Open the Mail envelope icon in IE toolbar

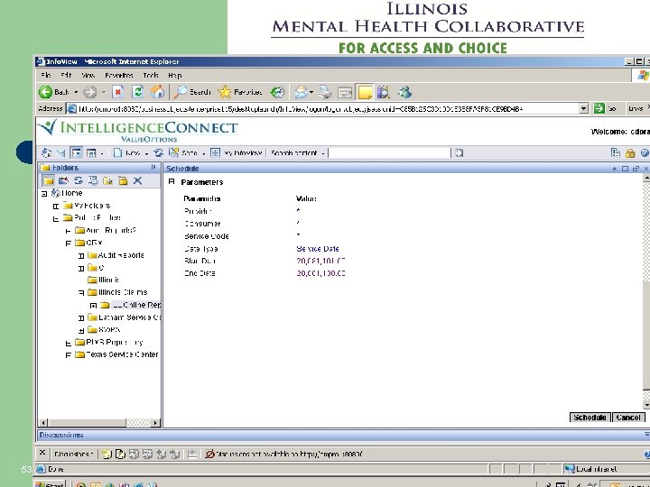click(x=301, y=92)
